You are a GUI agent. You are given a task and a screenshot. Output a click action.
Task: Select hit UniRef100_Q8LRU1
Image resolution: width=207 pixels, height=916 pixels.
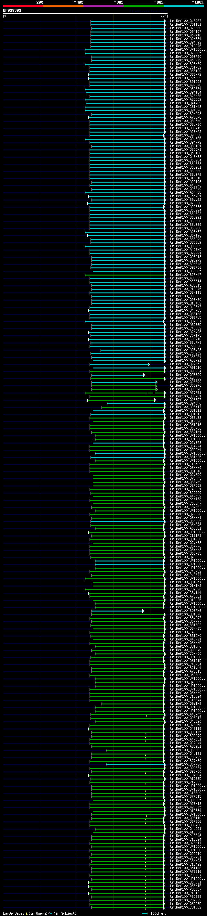(186, 396)
